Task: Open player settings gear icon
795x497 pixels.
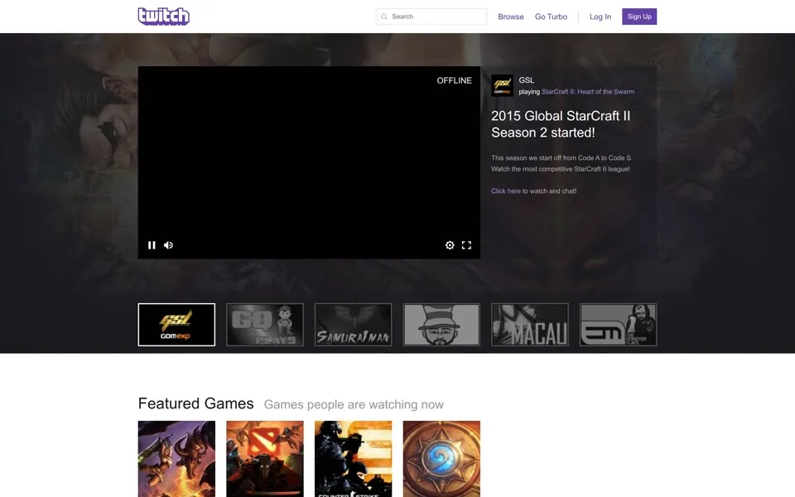Action: click(x=450, y=245)
